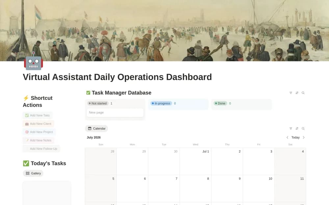Click Add New Project shortcut button

click(39, 132)
